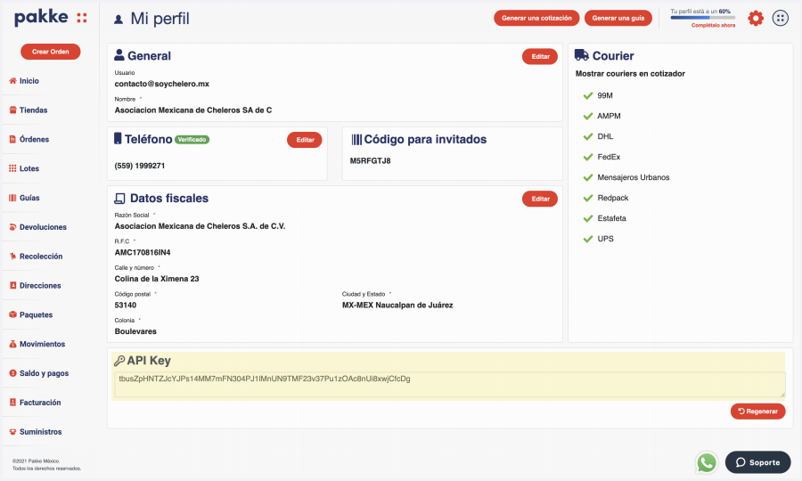Open the Devoluciones sidebar item
This screenshot has height=481, width=802.
point(43,227)
